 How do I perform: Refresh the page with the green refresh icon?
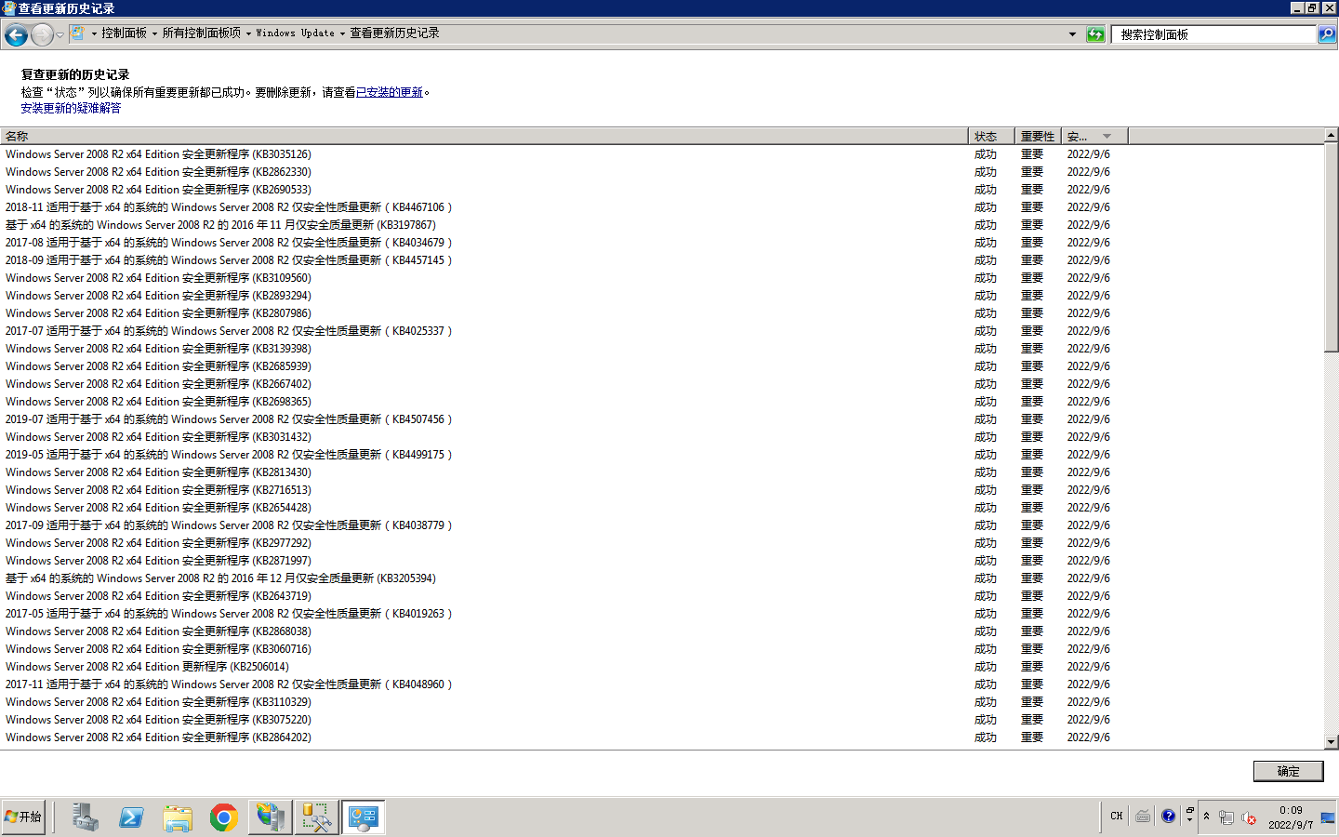pyautogui.click(x=1095, y=34)
